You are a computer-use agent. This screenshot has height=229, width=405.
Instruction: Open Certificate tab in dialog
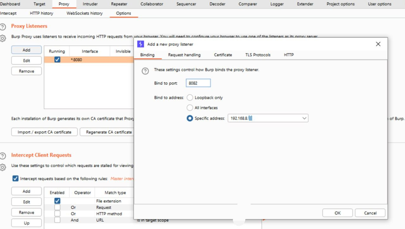click(x=223, y=55)
